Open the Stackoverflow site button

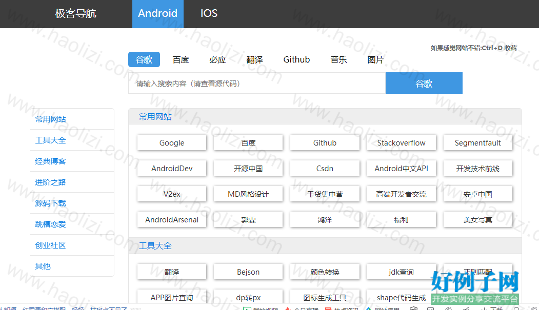401,142
